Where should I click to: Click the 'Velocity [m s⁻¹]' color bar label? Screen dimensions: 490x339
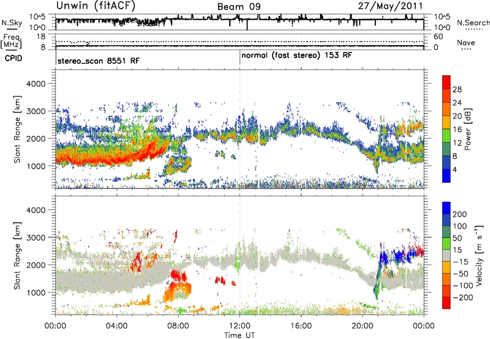[x=479, y=256]
